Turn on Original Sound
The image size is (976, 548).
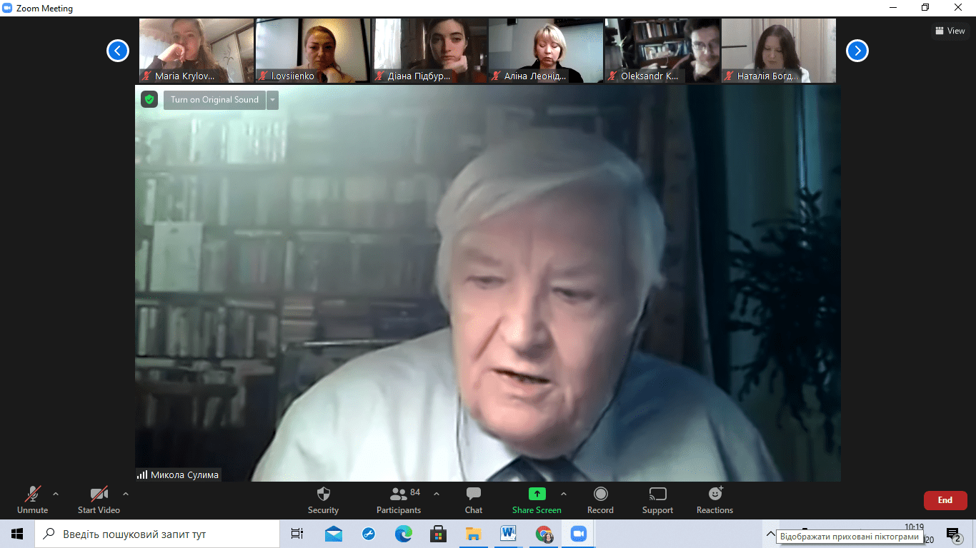tap(214, 100)
